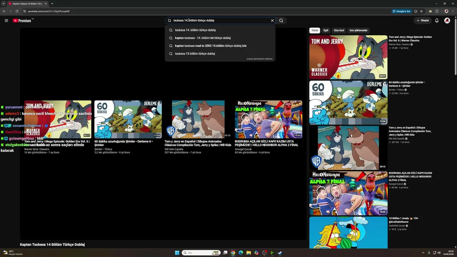Open sidebar Hello Neighbor Alpha 2 thumbnail

pos(348,193)
